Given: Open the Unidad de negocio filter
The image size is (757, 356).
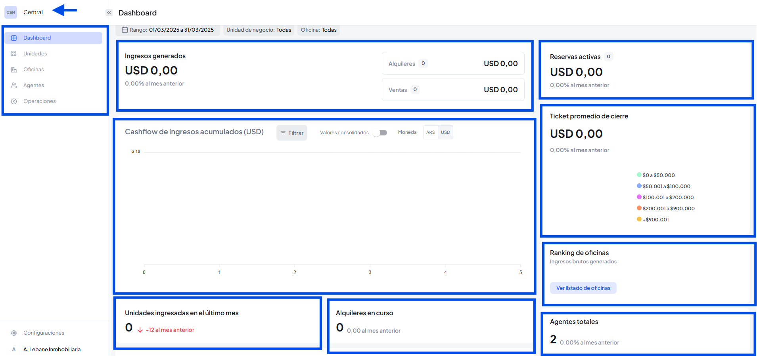Looking at the screenshot, I should tap(259, 30).
